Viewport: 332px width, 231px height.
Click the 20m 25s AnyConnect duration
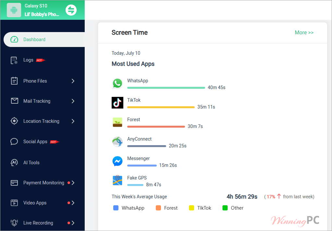click(178, 146)
